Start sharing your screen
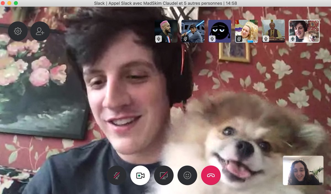 164,175
